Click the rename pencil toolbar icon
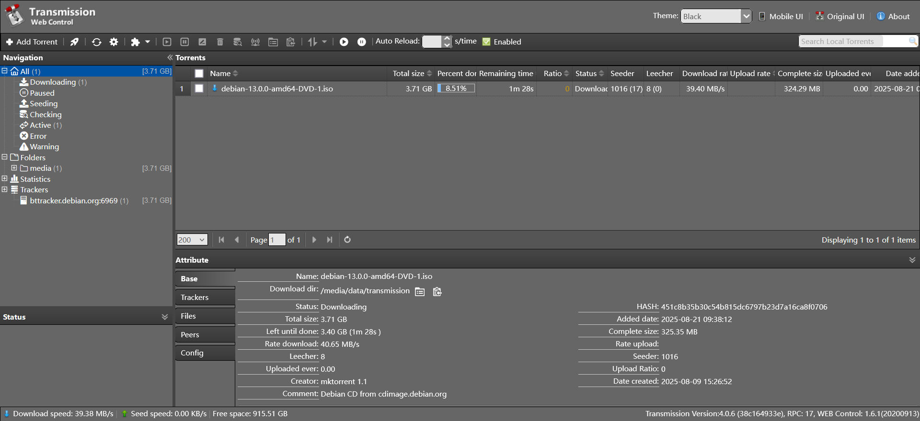920x421 pixels. coord(202,42)
